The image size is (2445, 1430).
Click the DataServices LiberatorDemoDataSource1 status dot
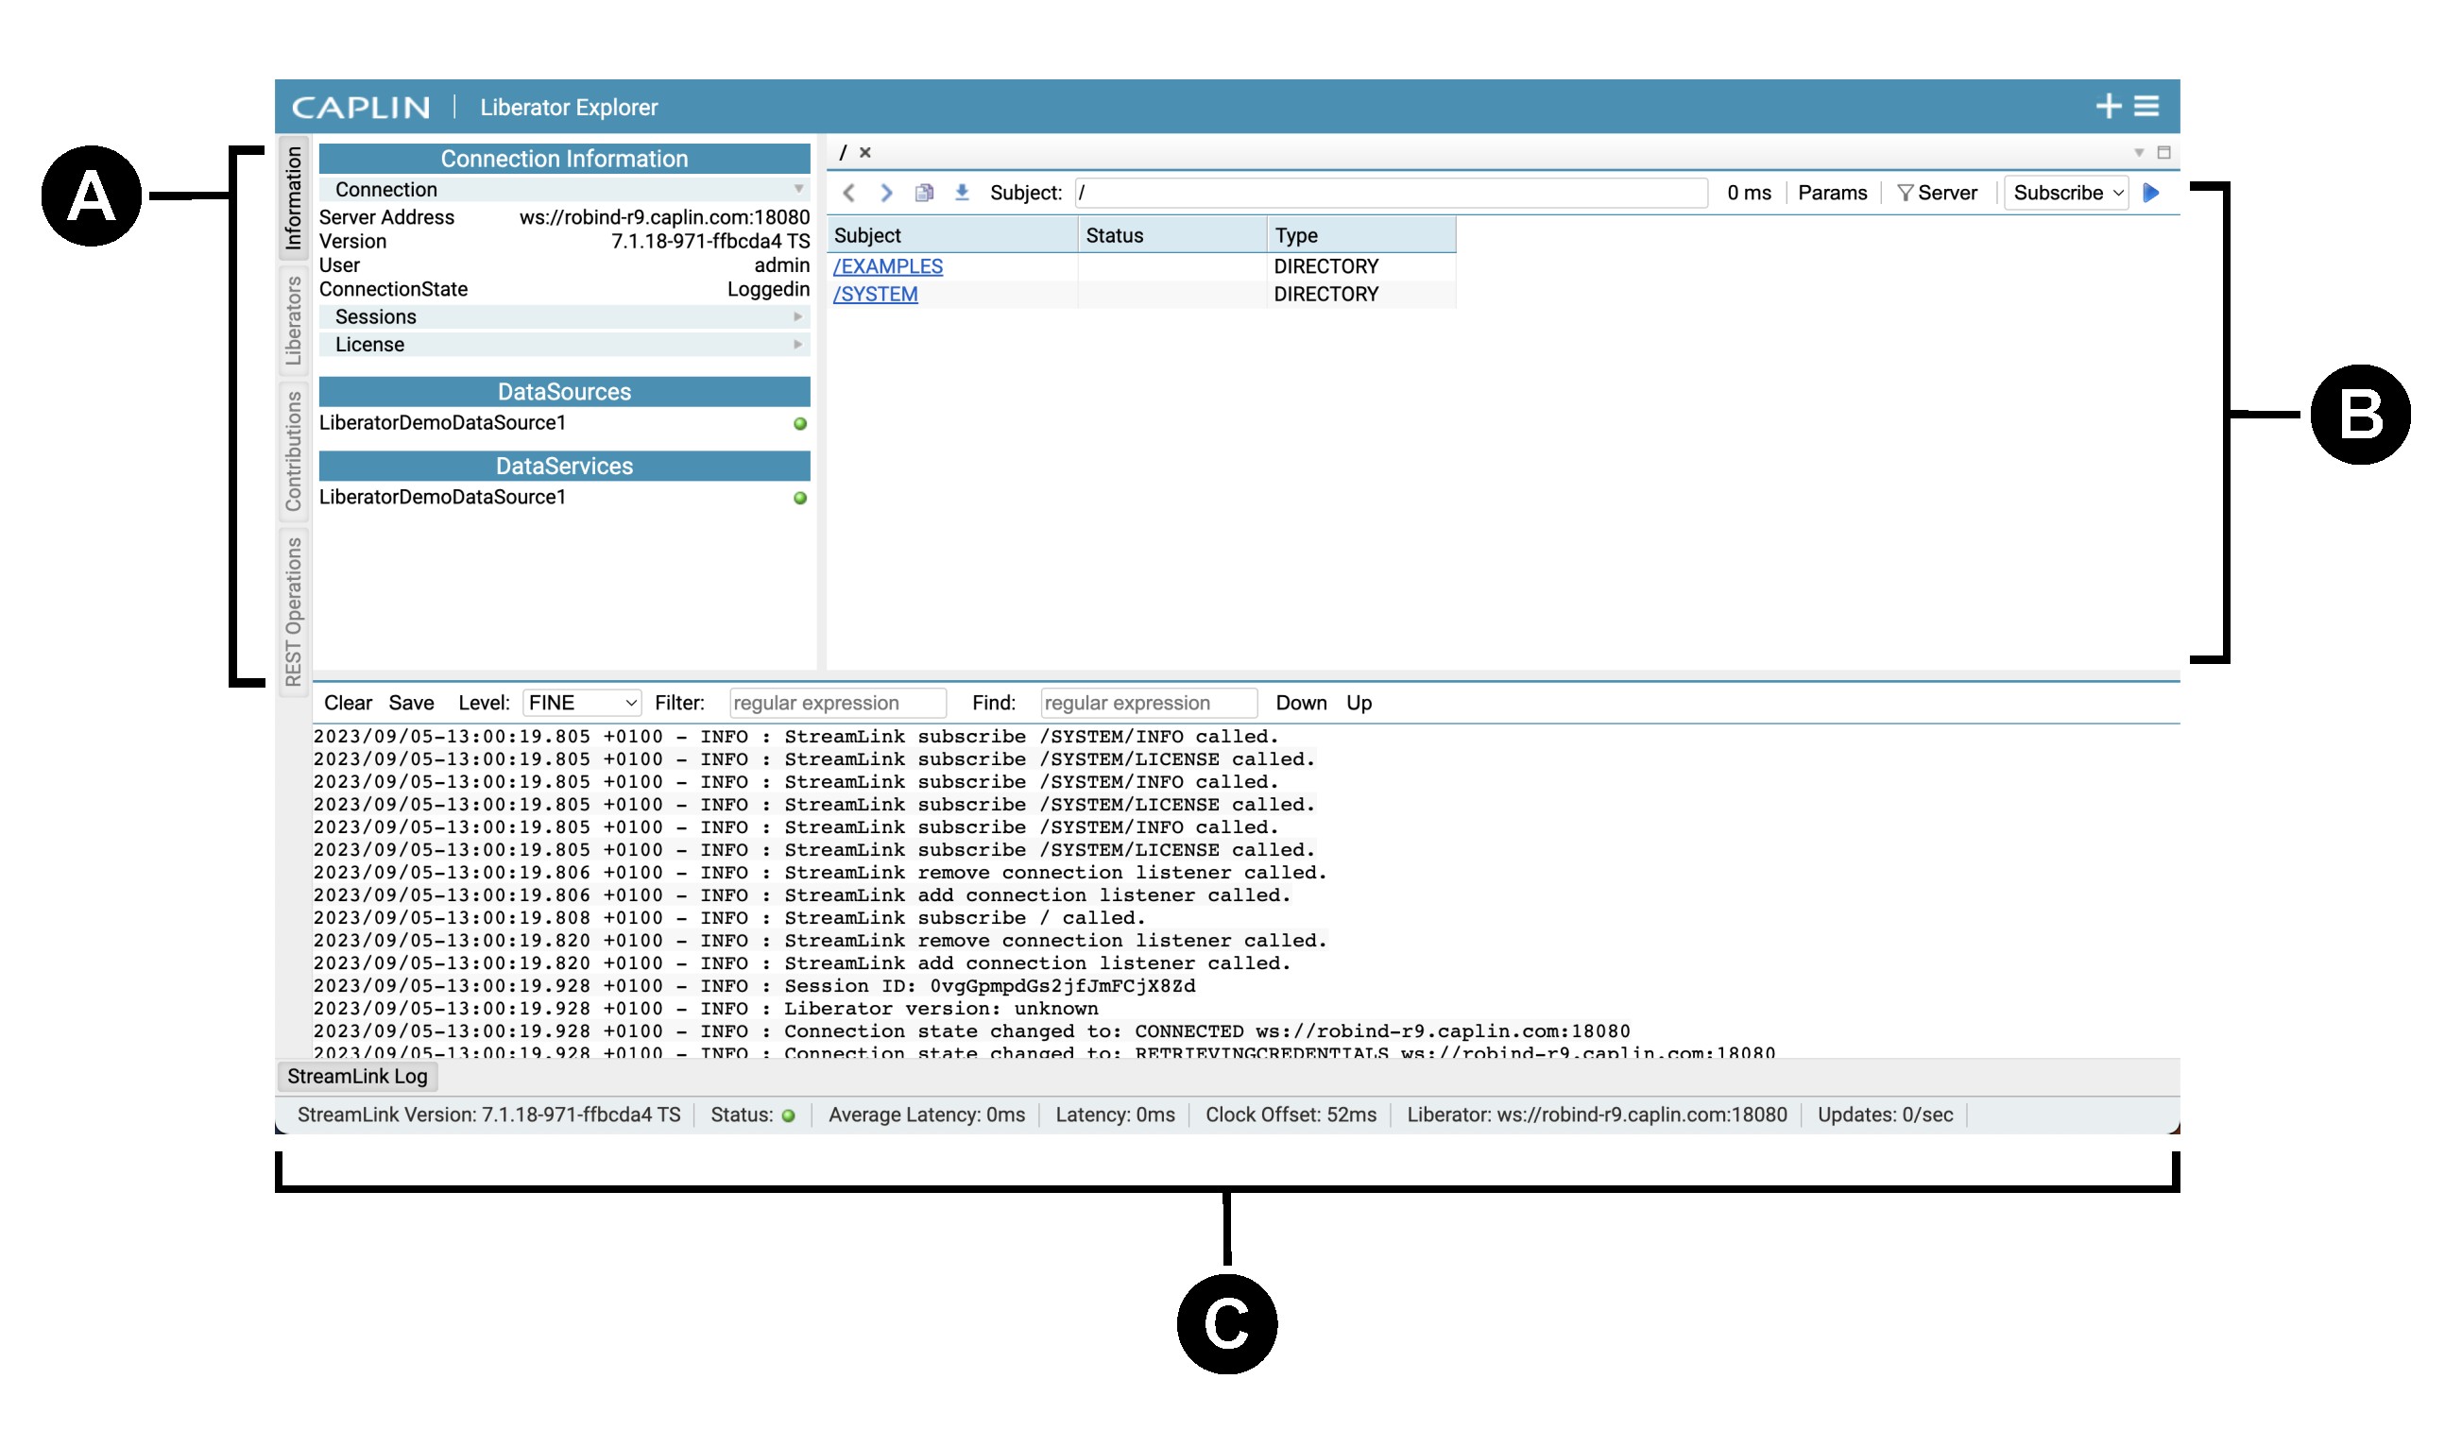(799, 498)
